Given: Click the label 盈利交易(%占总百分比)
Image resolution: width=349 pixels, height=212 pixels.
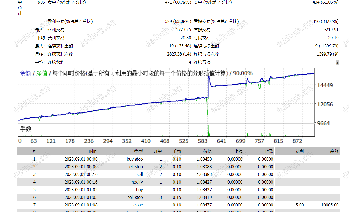Looking at the screenshot, I should [70, 22].
